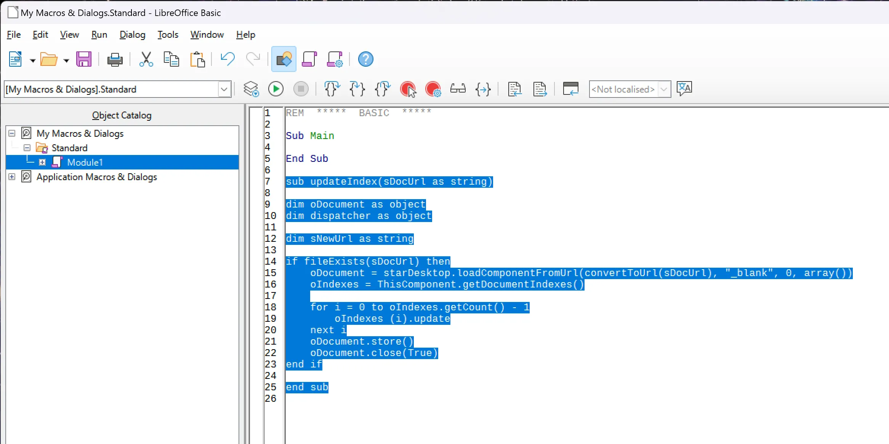
Task: Open the New document dropdown arrow
Action: pos(33,60)
